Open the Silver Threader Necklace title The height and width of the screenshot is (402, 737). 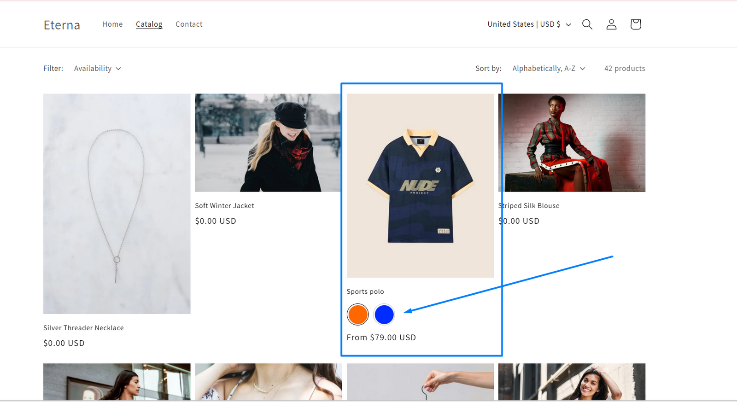click(x=83, y=328)
